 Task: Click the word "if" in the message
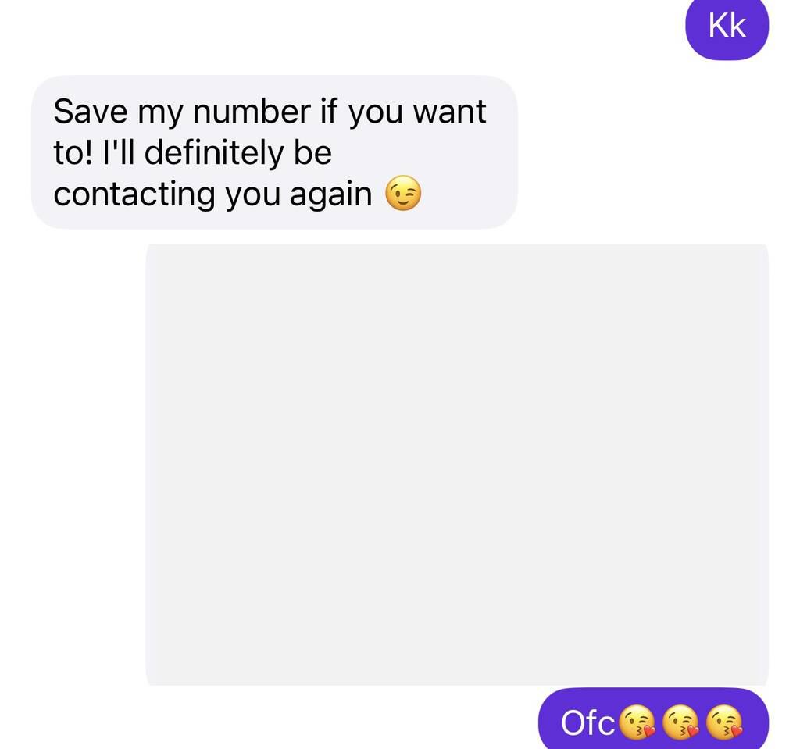click(329, 111)
